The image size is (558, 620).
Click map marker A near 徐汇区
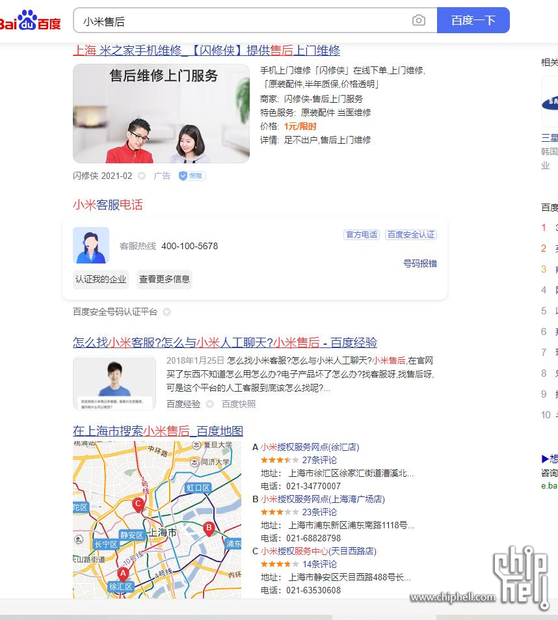click(x=124, y=574)
